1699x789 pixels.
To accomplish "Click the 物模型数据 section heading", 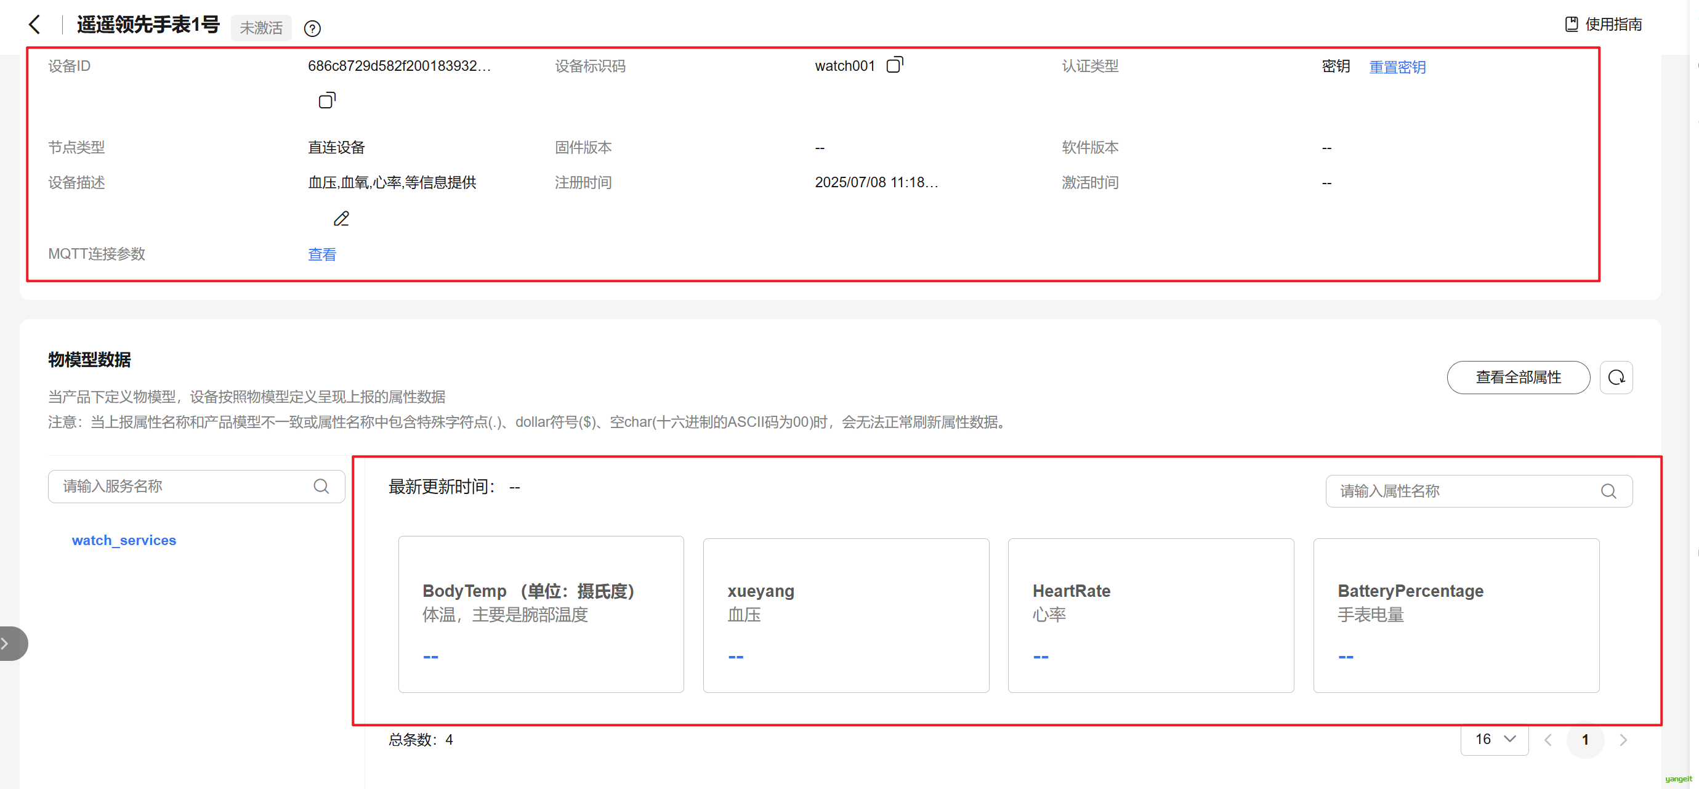I will 89,360.
